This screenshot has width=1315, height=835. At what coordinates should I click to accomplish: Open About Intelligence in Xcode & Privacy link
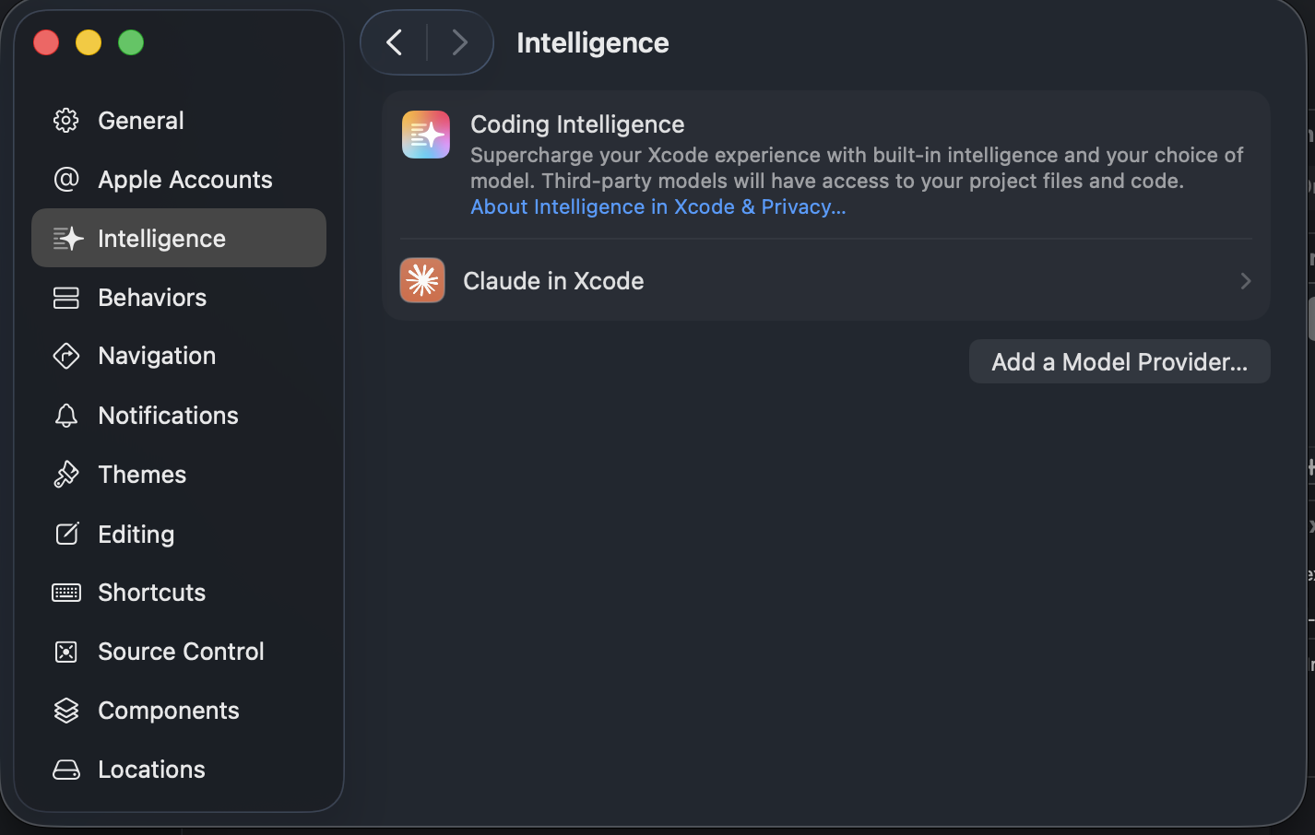(x=657, y=207)
